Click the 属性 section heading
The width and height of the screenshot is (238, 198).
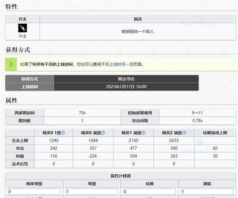click(x=11, y=100)
